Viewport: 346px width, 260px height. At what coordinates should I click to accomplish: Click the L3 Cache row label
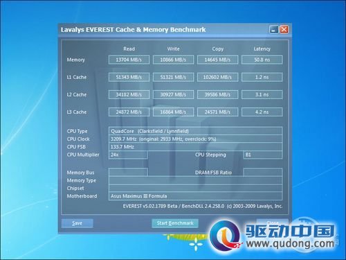pyautogui.click(x=77, y=112)
